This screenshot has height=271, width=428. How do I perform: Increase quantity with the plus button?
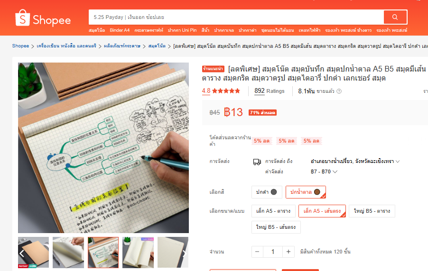(x=288, y=252)
